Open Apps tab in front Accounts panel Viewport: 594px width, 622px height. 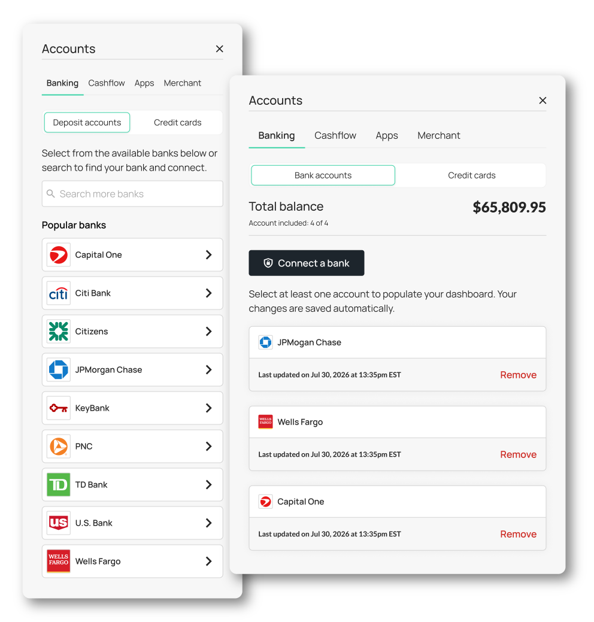tap(387, 136)
